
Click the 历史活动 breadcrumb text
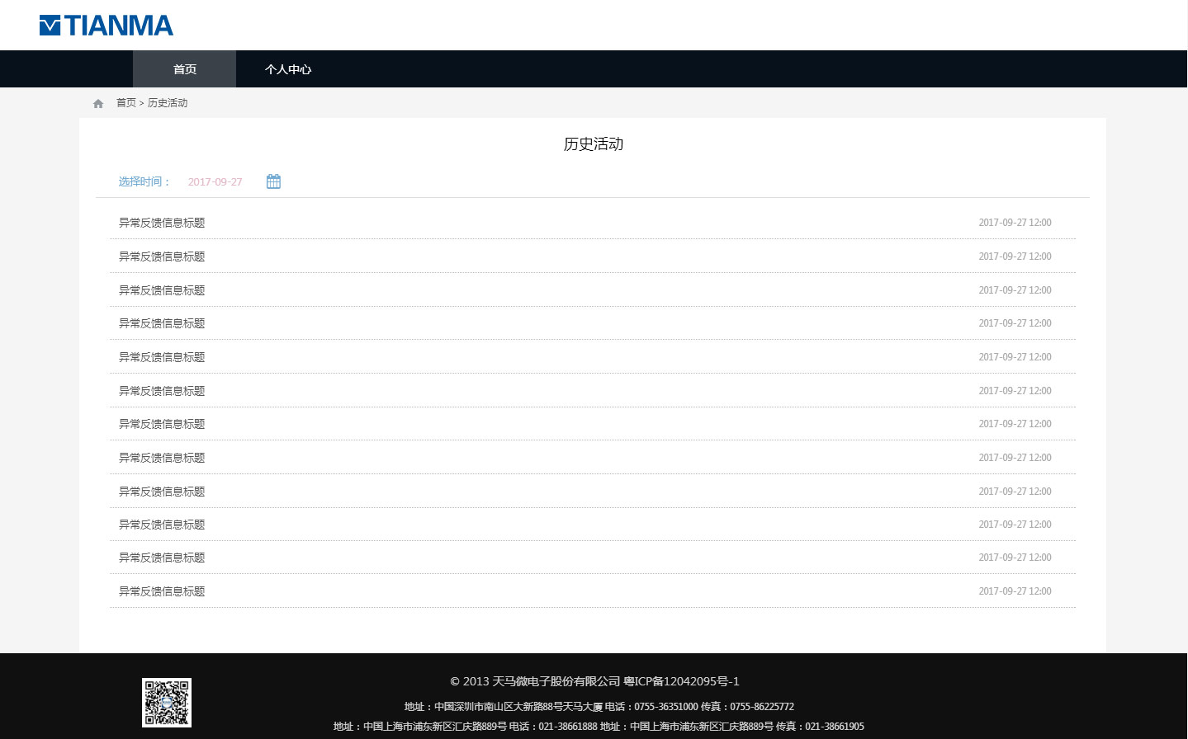pyautogui.click(x=168, y=102)
